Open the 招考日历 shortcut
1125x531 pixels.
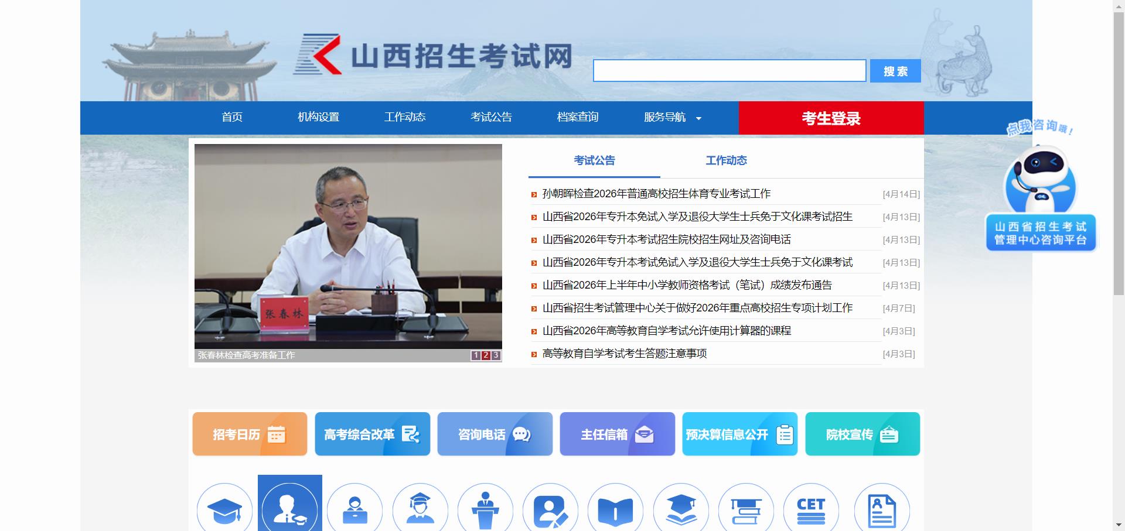248,434
